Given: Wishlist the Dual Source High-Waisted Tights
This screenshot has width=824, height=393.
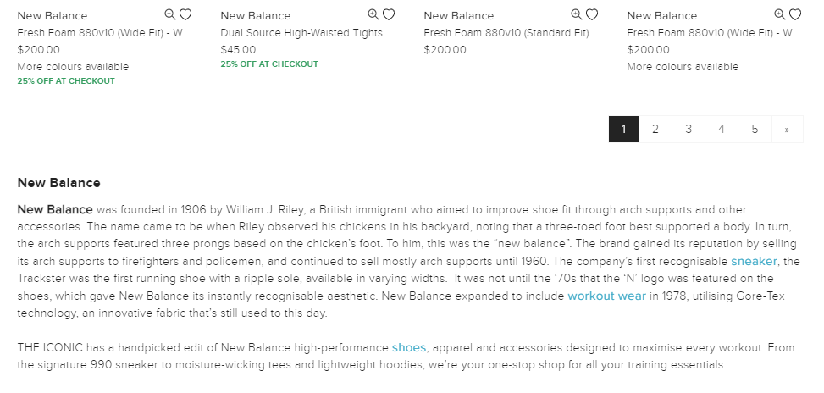Looking at the screenshot, I should point(389,14).
